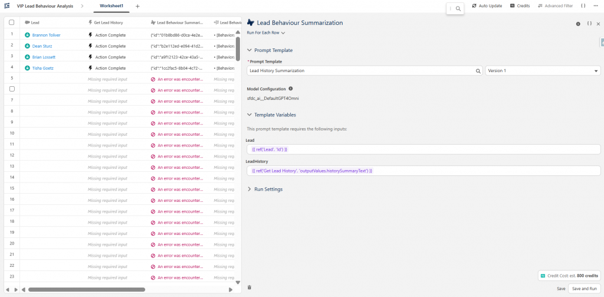Toggle the row 6 checkbox
Image resolution: width=604 pixels, height=297 pixels.
pos(12,89)
